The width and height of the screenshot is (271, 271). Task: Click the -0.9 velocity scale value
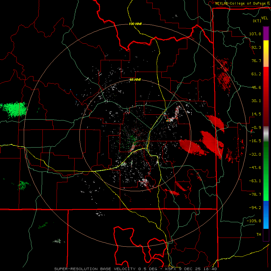(x=256, y=128)
